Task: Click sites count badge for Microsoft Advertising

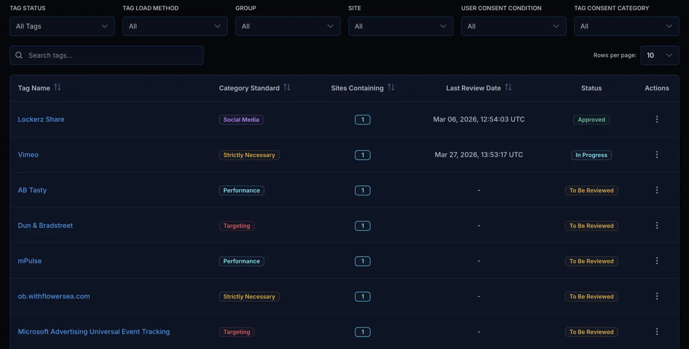Action: click(x=363, y=332)
